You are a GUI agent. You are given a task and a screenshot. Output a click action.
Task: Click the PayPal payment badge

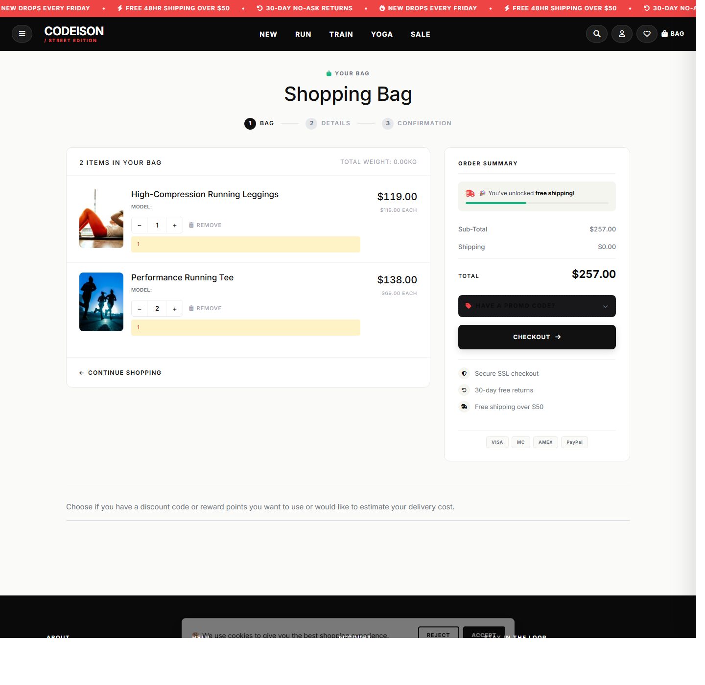coord(574,442)
